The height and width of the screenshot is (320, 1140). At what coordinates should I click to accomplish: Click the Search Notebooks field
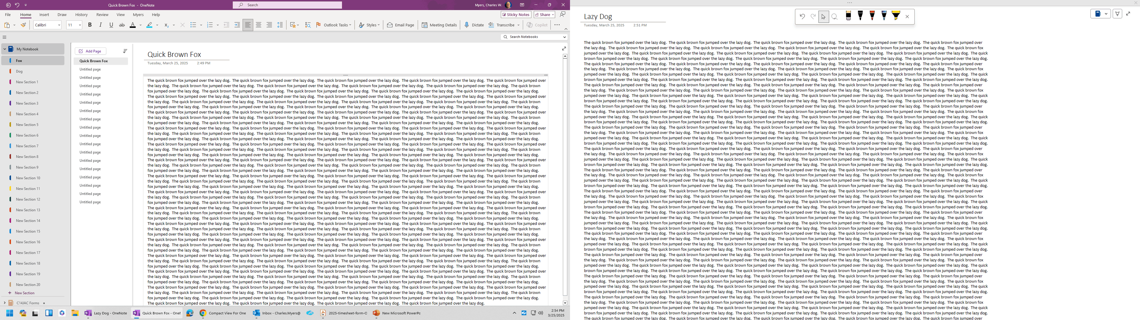tap(534, 37)
